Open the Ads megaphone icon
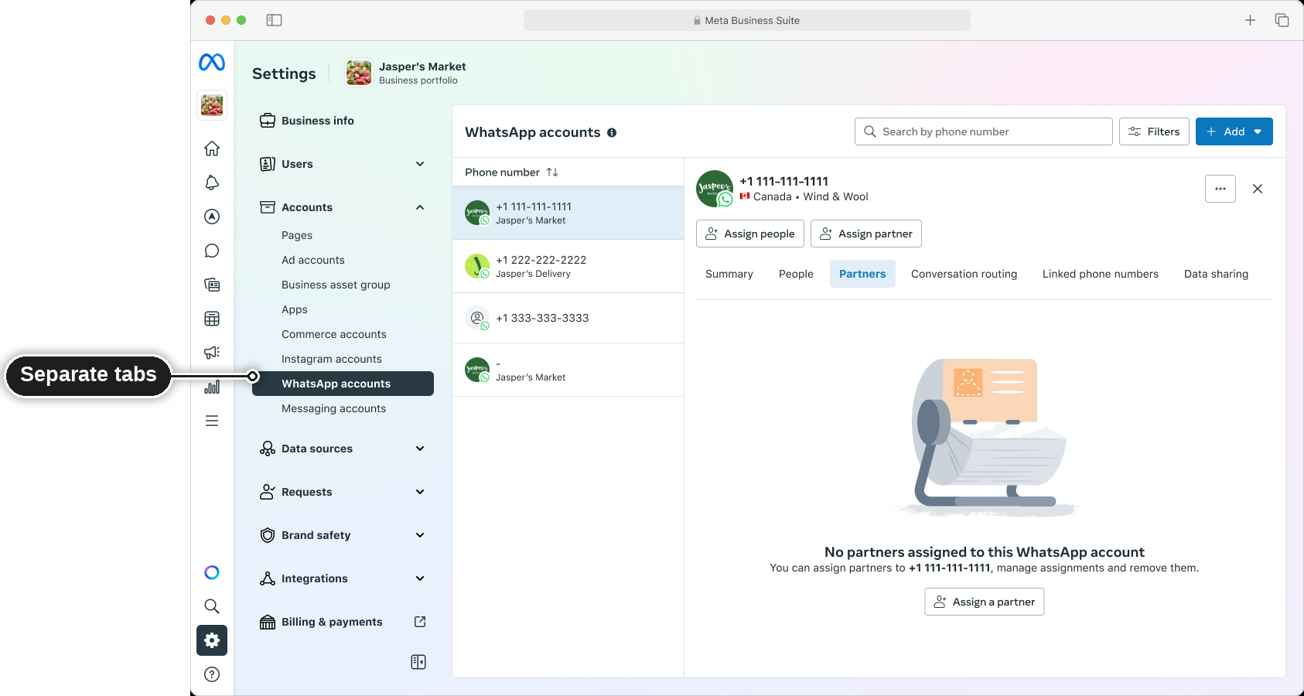Screen dimensions: 1304x696 [x=212, y=353]
